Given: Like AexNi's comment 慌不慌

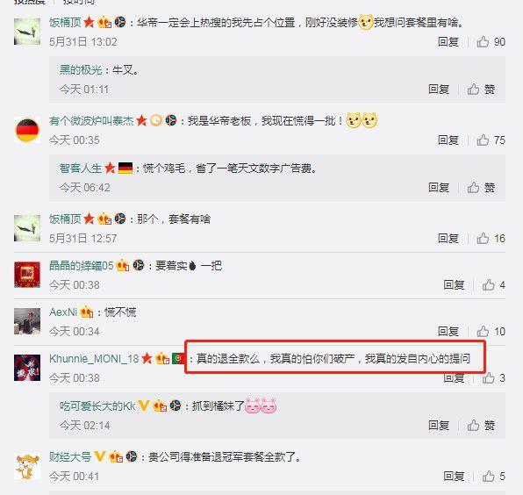Looking at the screenshot, I should (491, 332).
